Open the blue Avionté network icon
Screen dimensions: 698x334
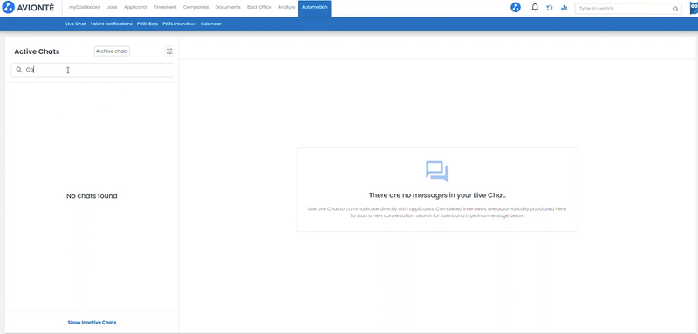point(516,8)
